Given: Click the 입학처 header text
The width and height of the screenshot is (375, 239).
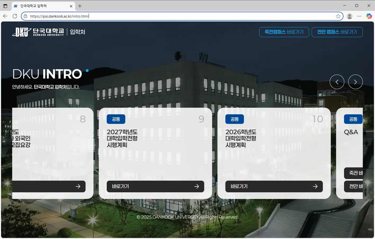Looking at the screenshot, I should click(78, 32).
